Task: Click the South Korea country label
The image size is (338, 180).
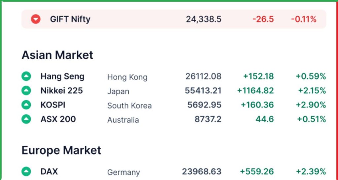Action: coord(129,106)
